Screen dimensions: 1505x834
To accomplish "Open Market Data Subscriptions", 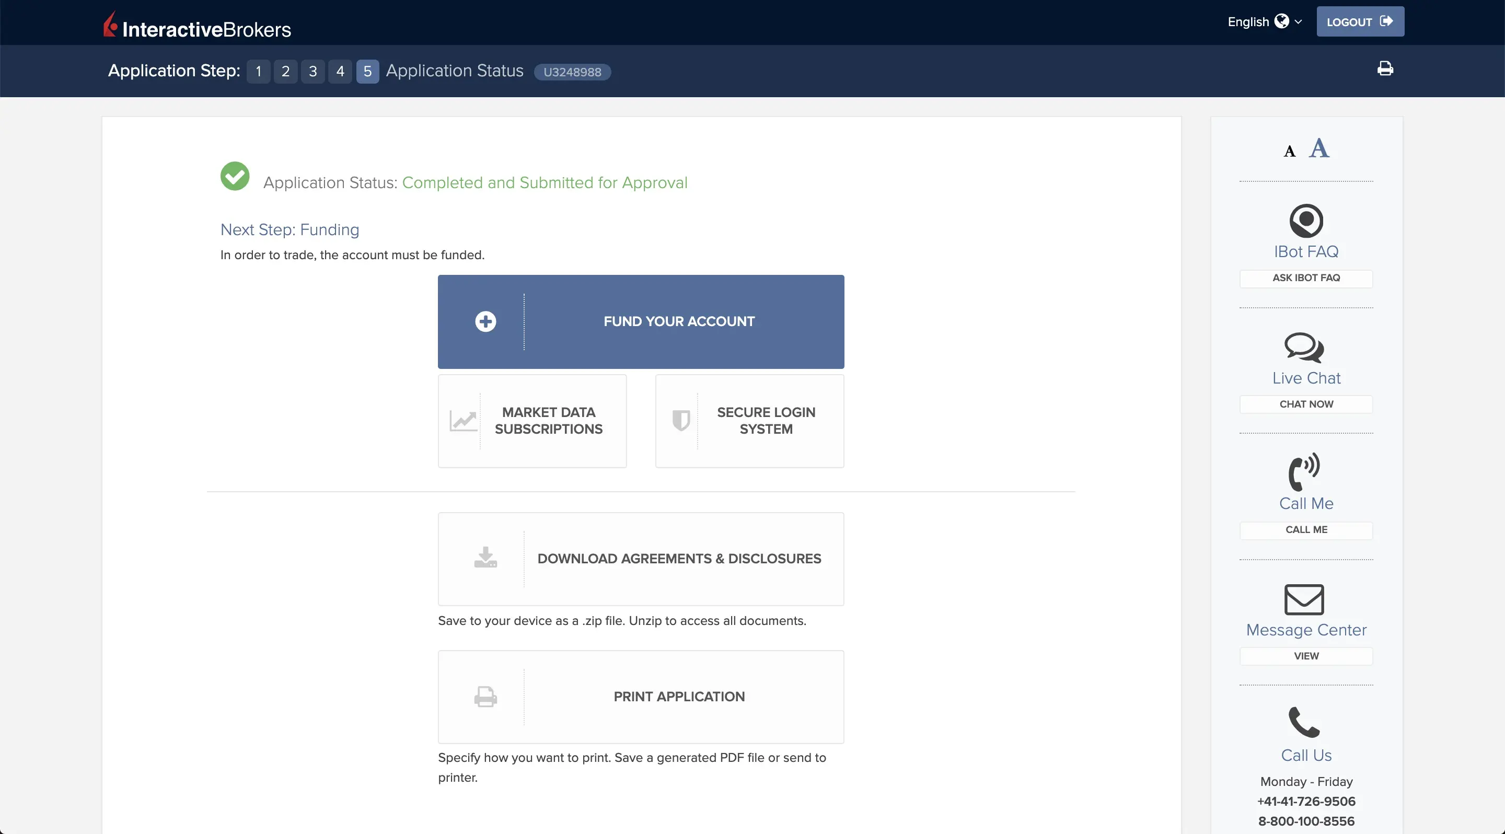I will coord(532,421).
